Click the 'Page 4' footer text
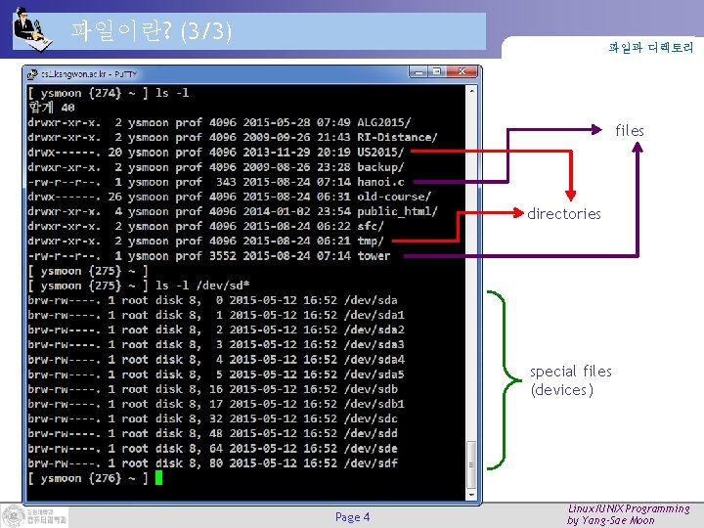704x528 pixels. [x=352, y=517]
